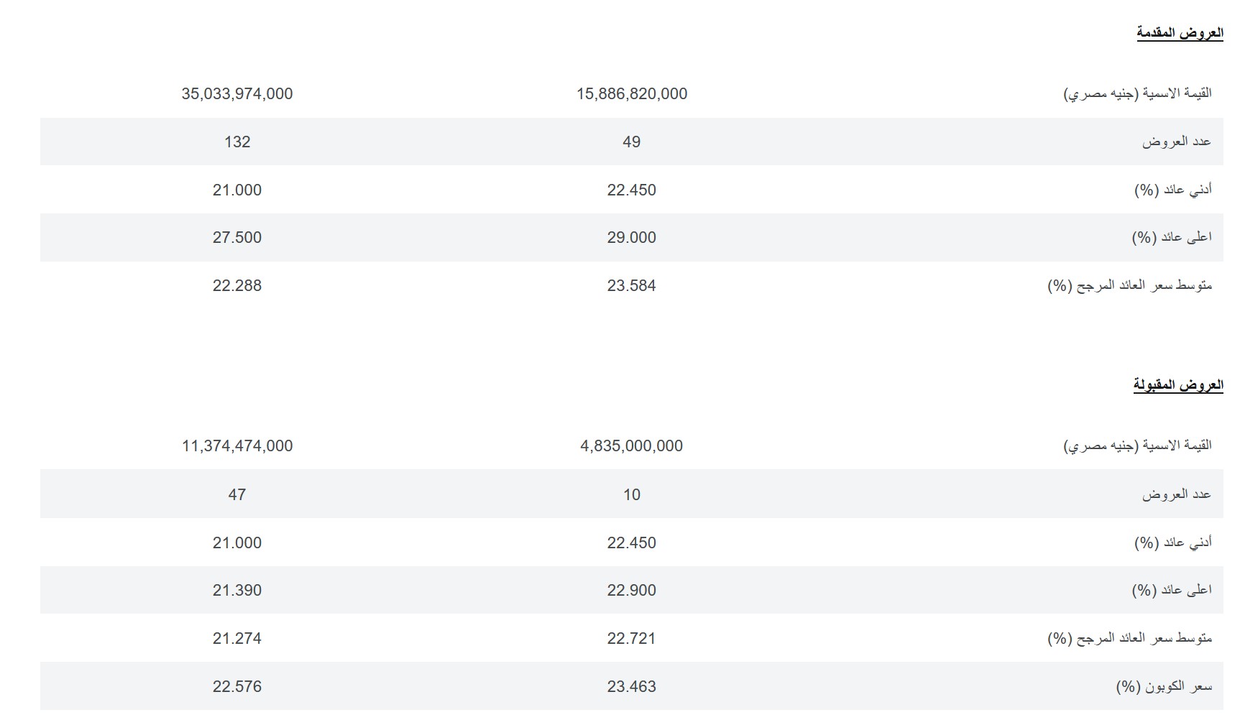This screenshot has height=720, width=1240.
Task: Select the accepted face value 4,835,000,000
Action: [x=631, y=446]
